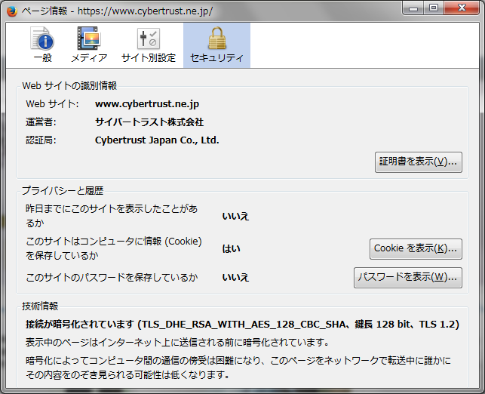Screen dimensions: 485x394
Task: Click the paragraph starting 暗号化によってコンピュータ間の通信
Action: [x=238, y=368]
